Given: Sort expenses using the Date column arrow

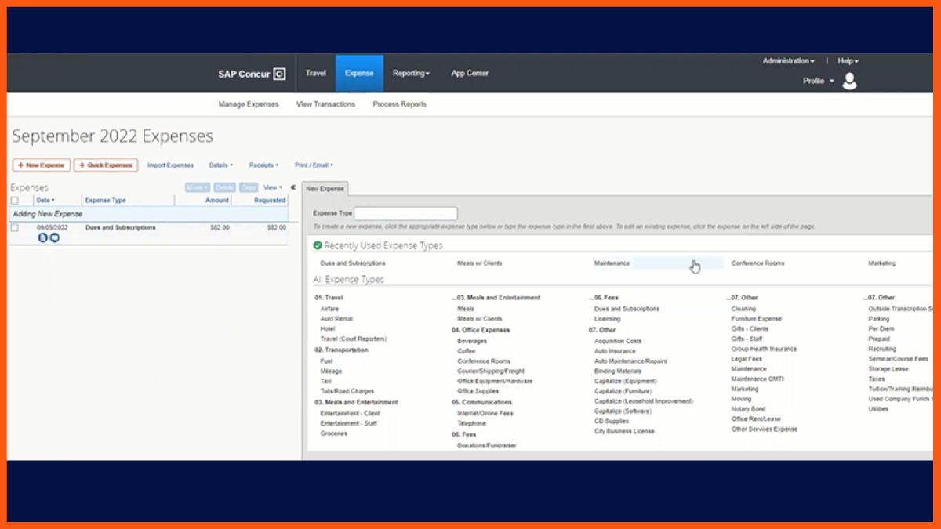Looking at the screenshot, I should click(x=53, y=201).
